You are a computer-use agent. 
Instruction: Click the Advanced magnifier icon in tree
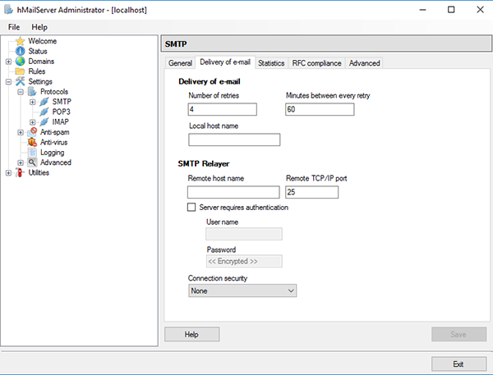pos(32,162)
